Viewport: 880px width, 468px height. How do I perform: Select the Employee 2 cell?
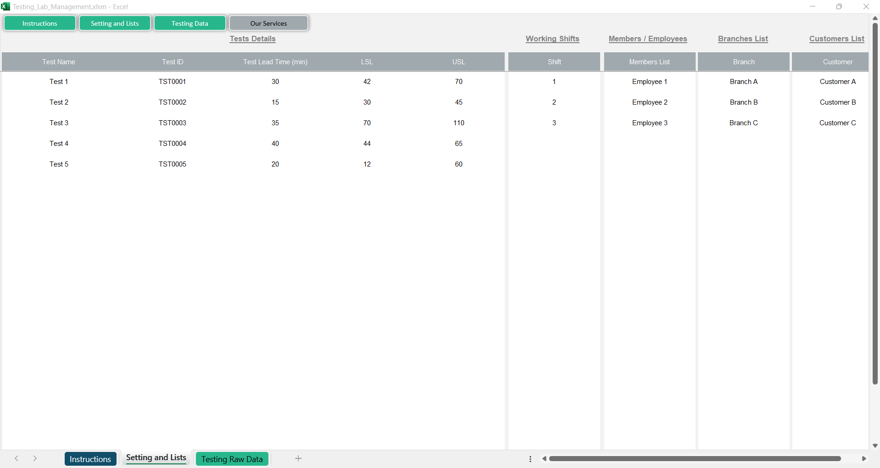pyautogui.click(x=650, y=102)
